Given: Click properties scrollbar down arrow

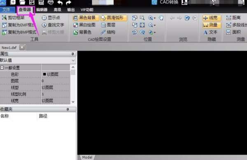Looking at the screenshot, I should (x=73, y=102).
